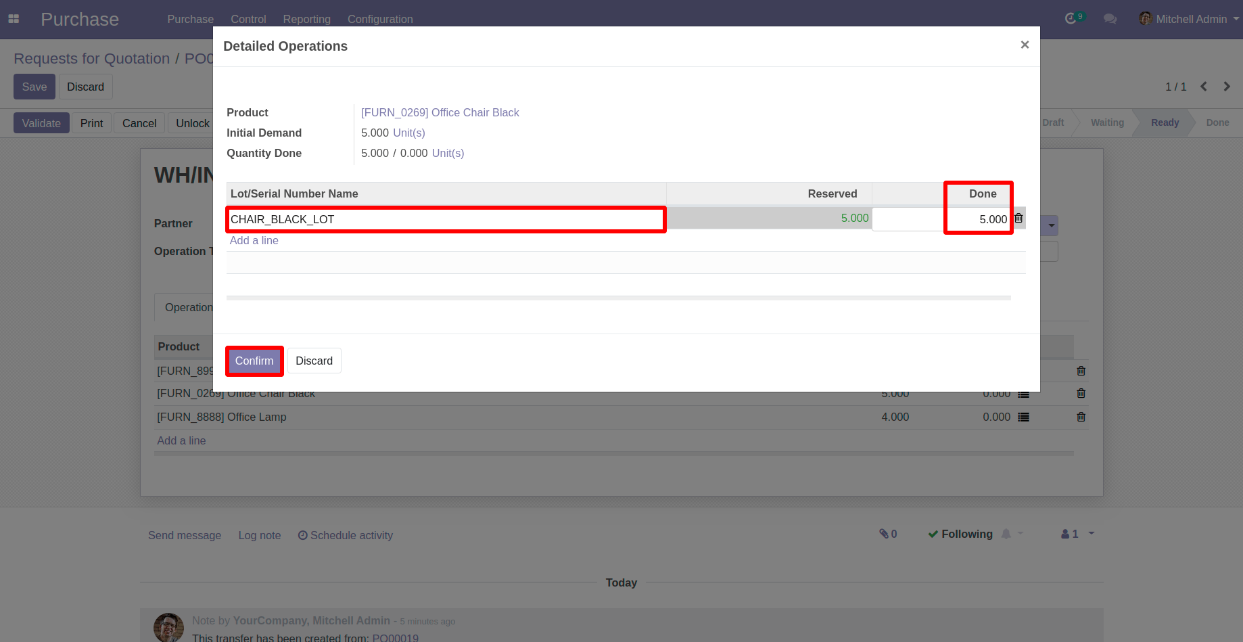Click the Unlock button
This screenshot has height=642, width=1243.
pos(192,123)
